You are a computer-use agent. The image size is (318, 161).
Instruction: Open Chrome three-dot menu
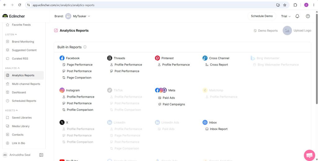pyautogui.click(x=314, y=5)
